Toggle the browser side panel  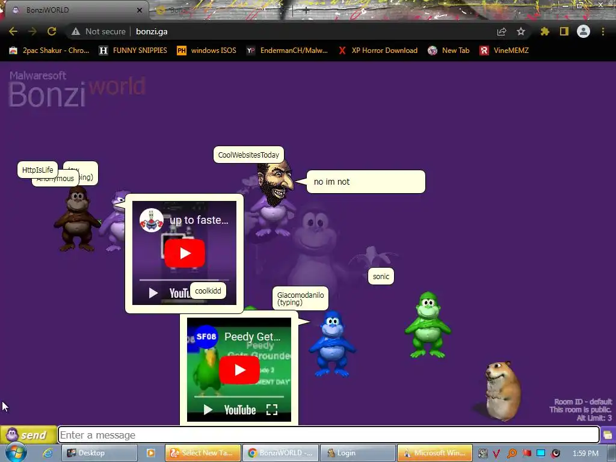564,31
